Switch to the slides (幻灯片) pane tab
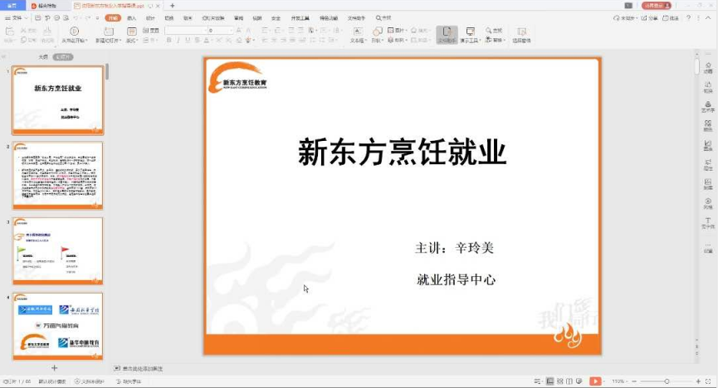The image size is (718, 388). (63, 56)
